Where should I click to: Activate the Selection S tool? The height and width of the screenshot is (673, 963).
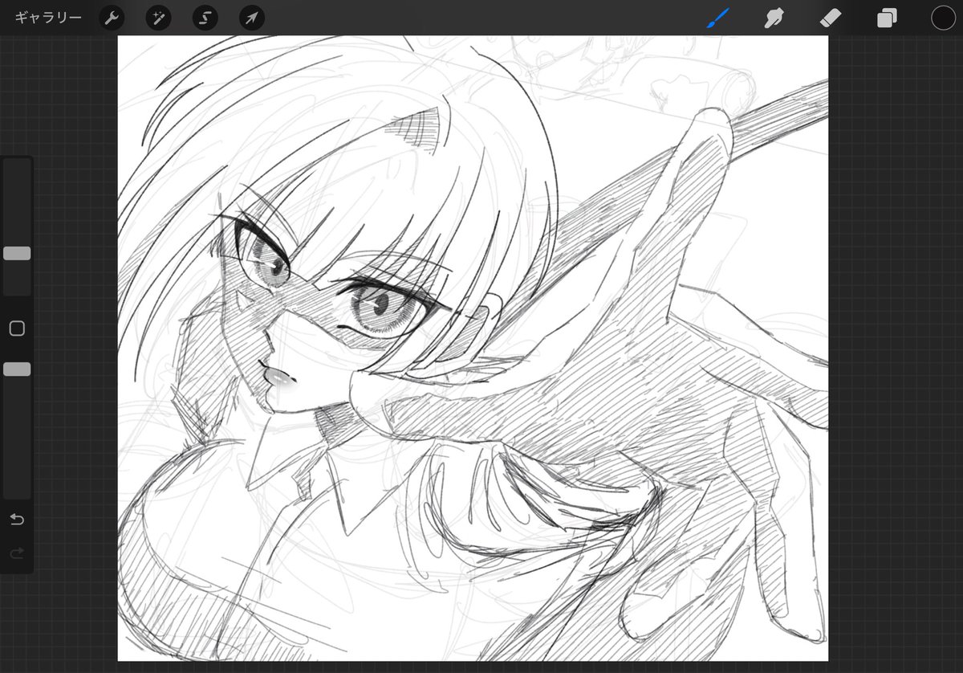point(205,18)
